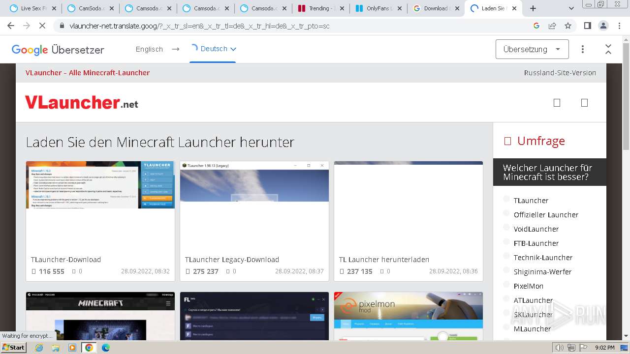The height and width of the screenshot is (354, 630).
Task: Click second header icon at far right
Action: coord(584,103)
